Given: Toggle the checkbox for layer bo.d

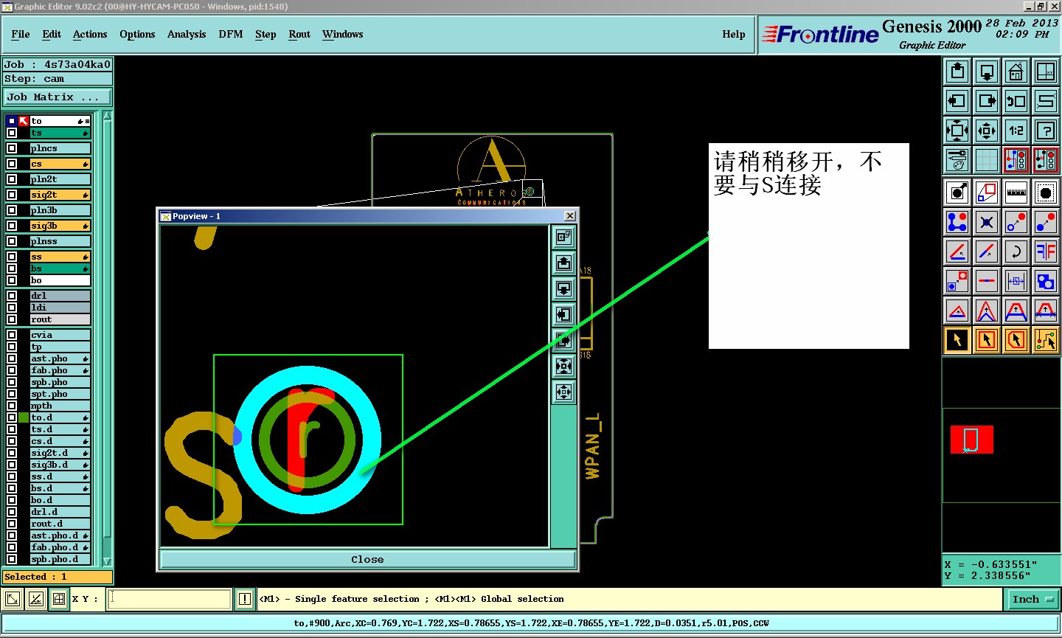Looking at the screenshot, I should pyautogui.click(x=12, y=500).
